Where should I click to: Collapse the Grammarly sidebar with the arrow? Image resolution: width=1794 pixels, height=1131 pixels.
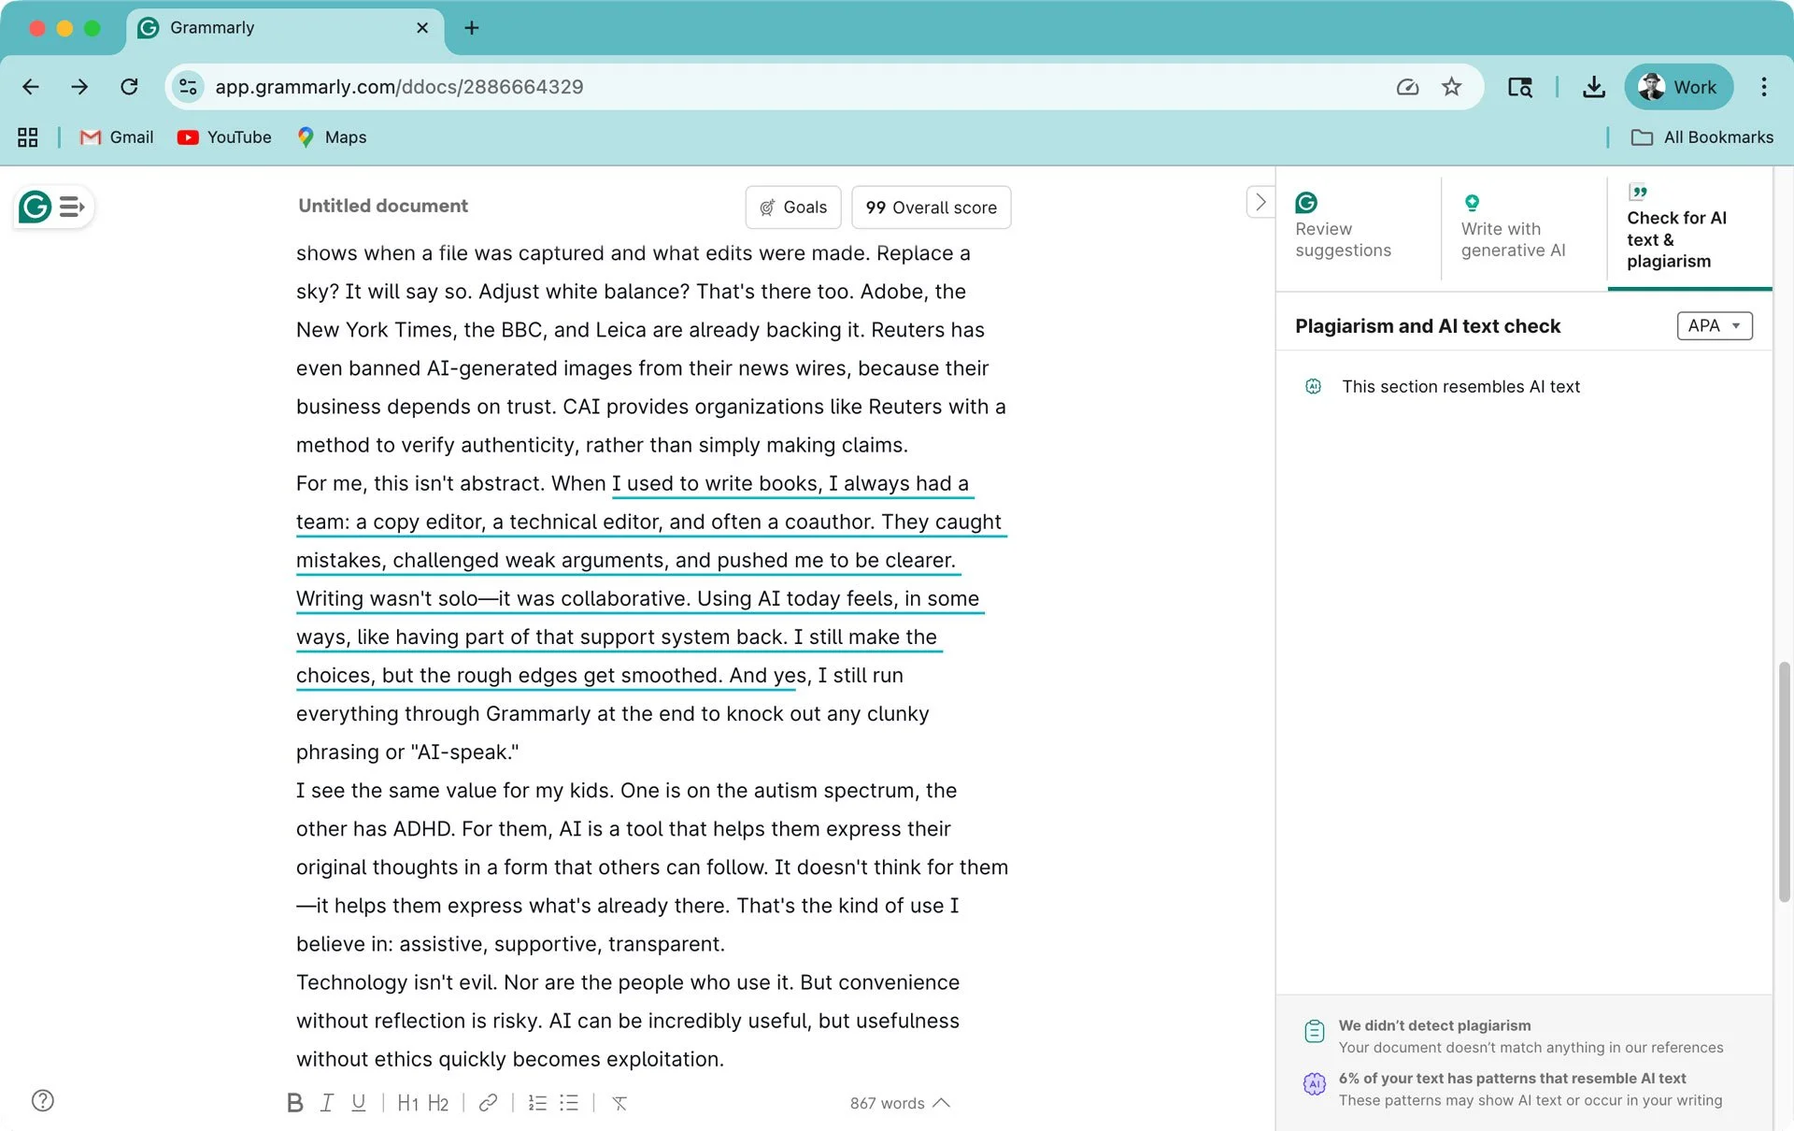point(1260,202)
